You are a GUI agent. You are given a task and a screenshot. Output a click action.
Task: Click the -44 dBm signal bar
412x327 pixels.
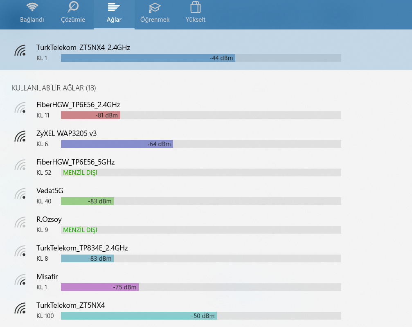point(148,58)
